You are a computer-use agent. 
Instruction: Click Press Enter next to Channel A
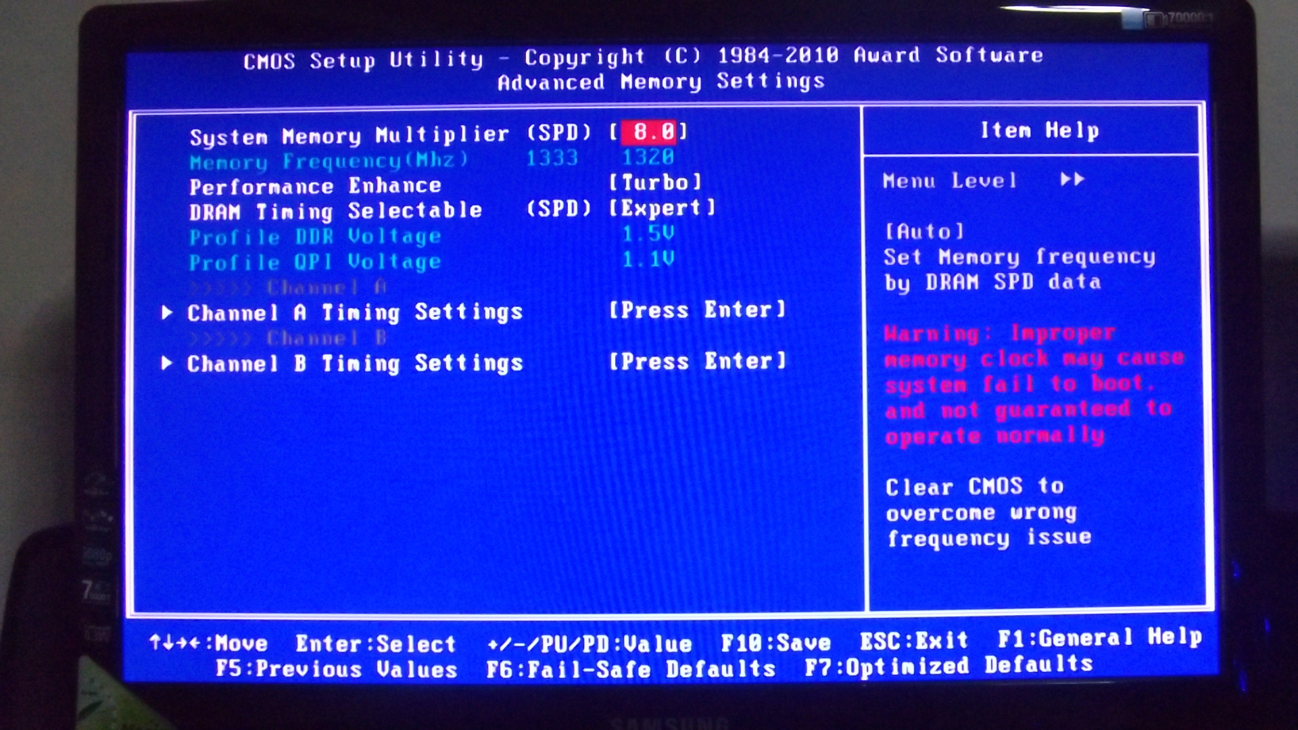pyautogui.click(x=697, y=310)
